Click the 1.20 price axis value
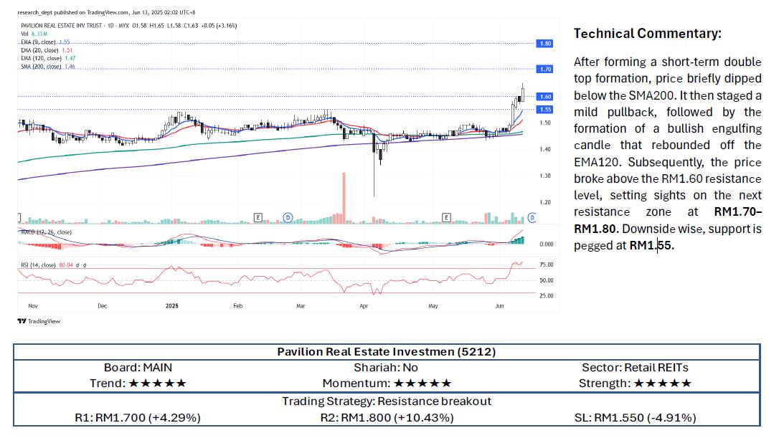 545,202
